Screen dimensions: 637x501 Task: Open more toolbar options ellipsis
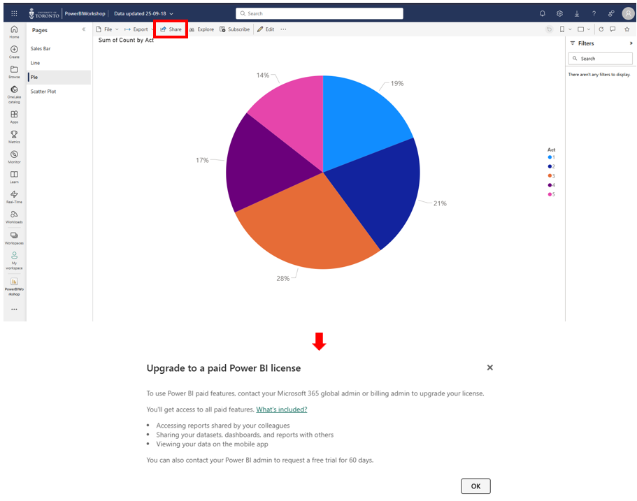pyautogui.click(x=283, y=29)
